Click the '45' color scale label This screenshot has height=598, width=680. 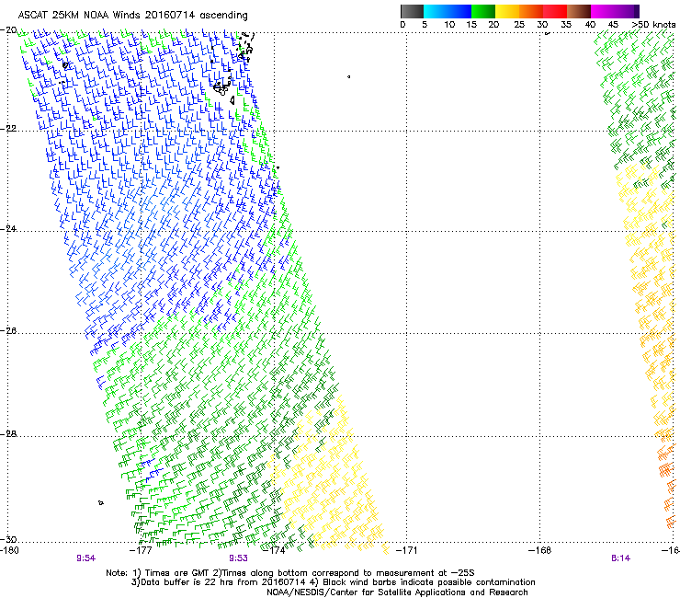point(613,25)
